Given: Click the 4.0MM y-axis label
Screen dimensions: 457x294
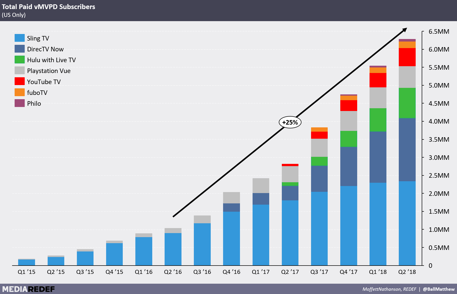Looking at the screenshot, I should (x=439, y=121).
